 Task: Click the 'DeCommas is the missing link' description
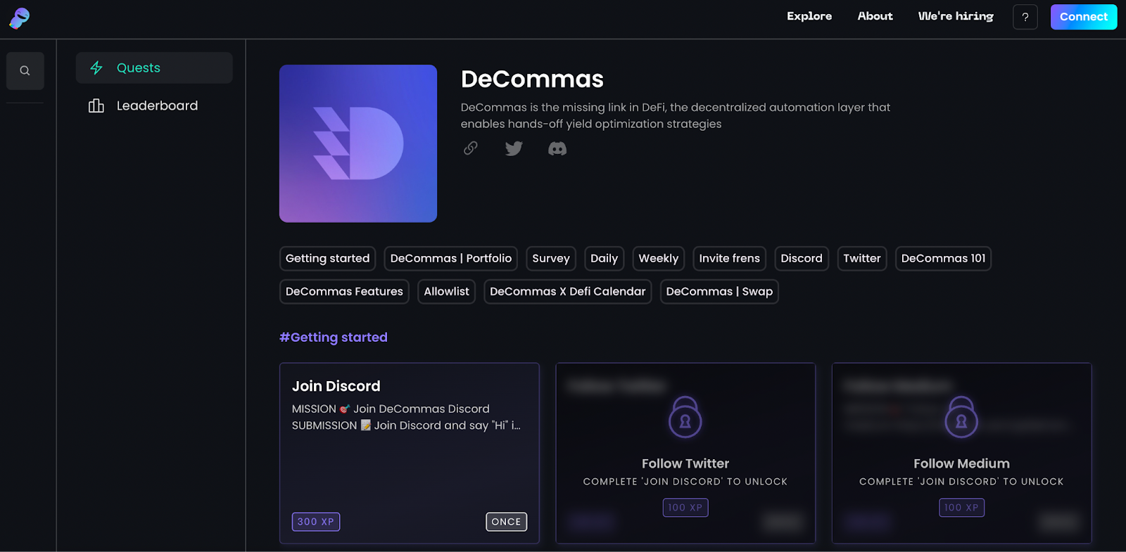point(676,115)
